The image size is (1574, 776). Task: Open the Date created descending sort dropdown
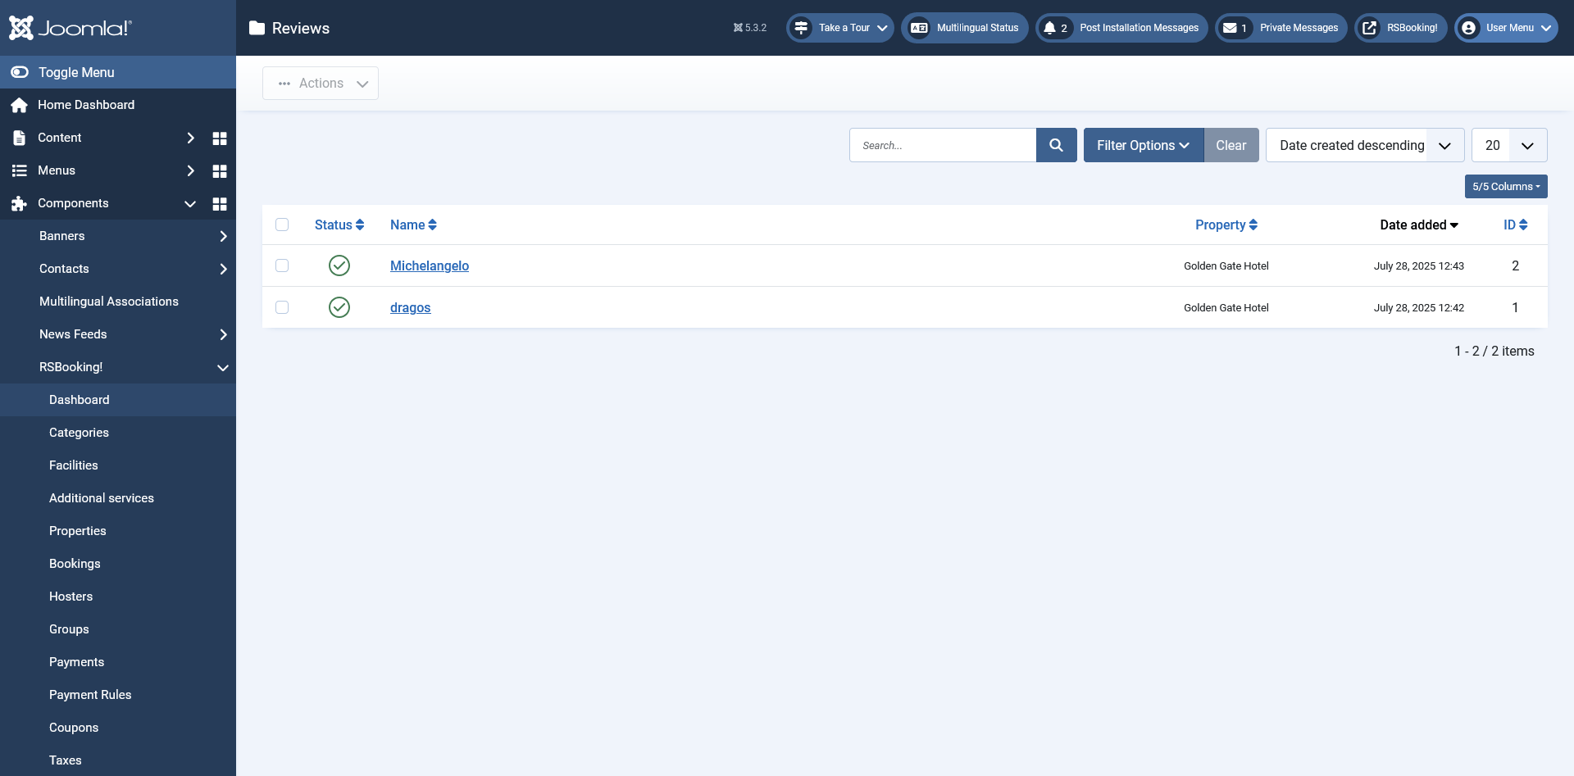click(1365, 145)
